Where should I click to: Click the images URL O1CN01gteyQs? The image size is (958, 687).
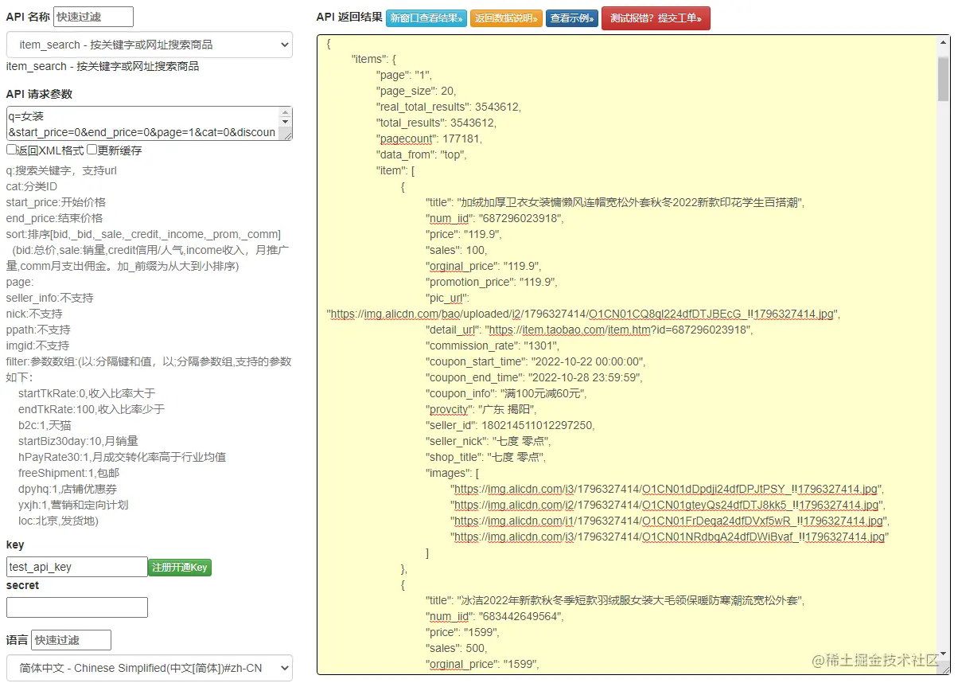(x=666, y=505)
